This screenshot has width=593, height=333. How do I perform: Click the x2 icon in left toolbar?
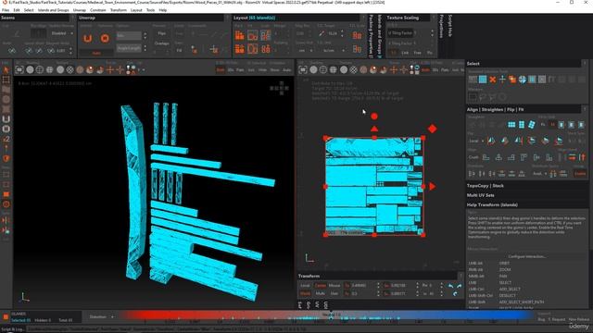click(6, 139)
